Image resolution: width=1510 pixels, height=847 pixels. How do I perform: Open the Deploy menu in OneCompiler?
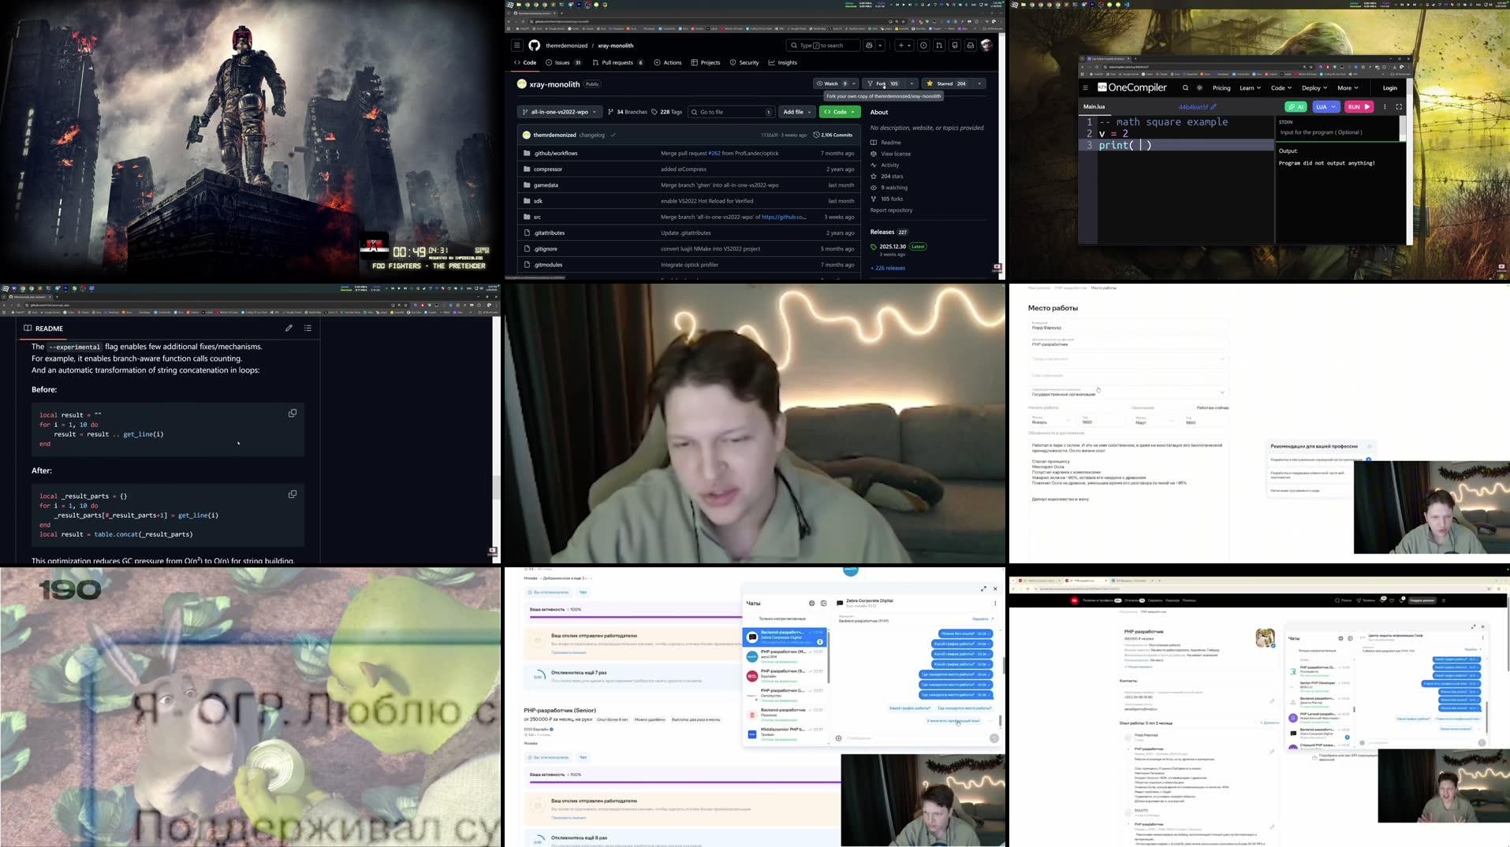coord(1313,87)
